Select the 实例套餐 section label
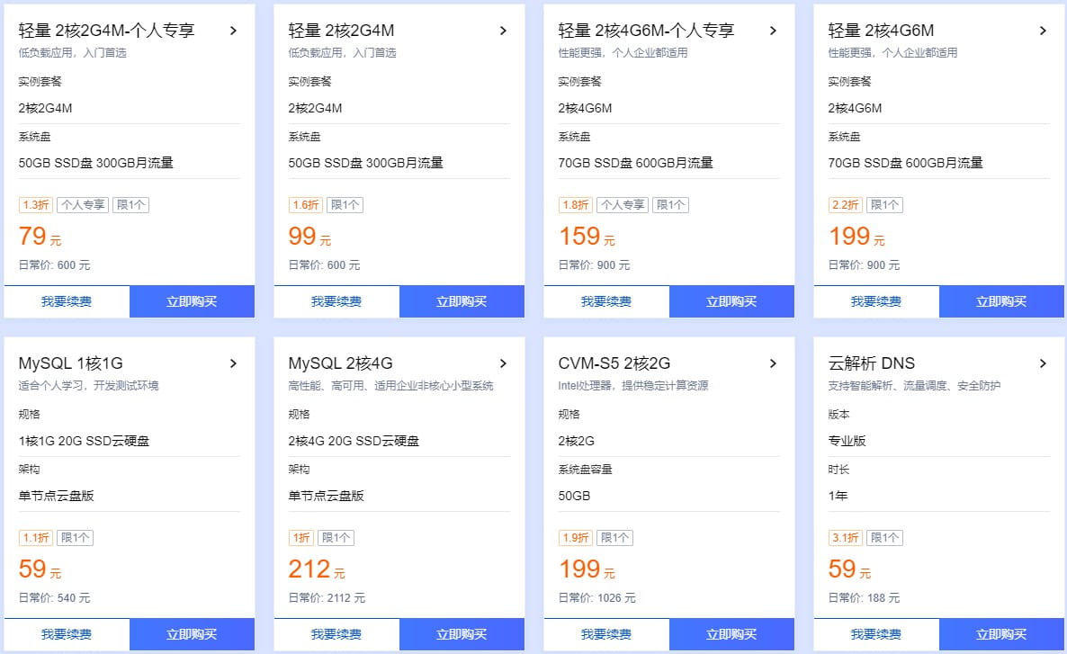The width and height of the screenshot is (1067, 654). pyautogui.click(x=40, y=81)
